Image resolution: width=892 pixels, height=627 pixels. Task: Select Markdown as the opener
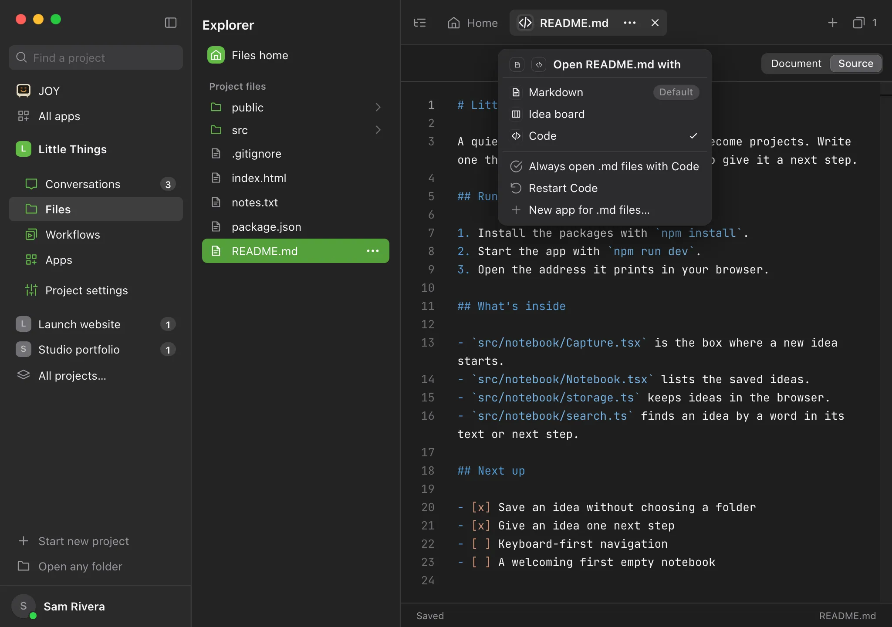point(605,92)
